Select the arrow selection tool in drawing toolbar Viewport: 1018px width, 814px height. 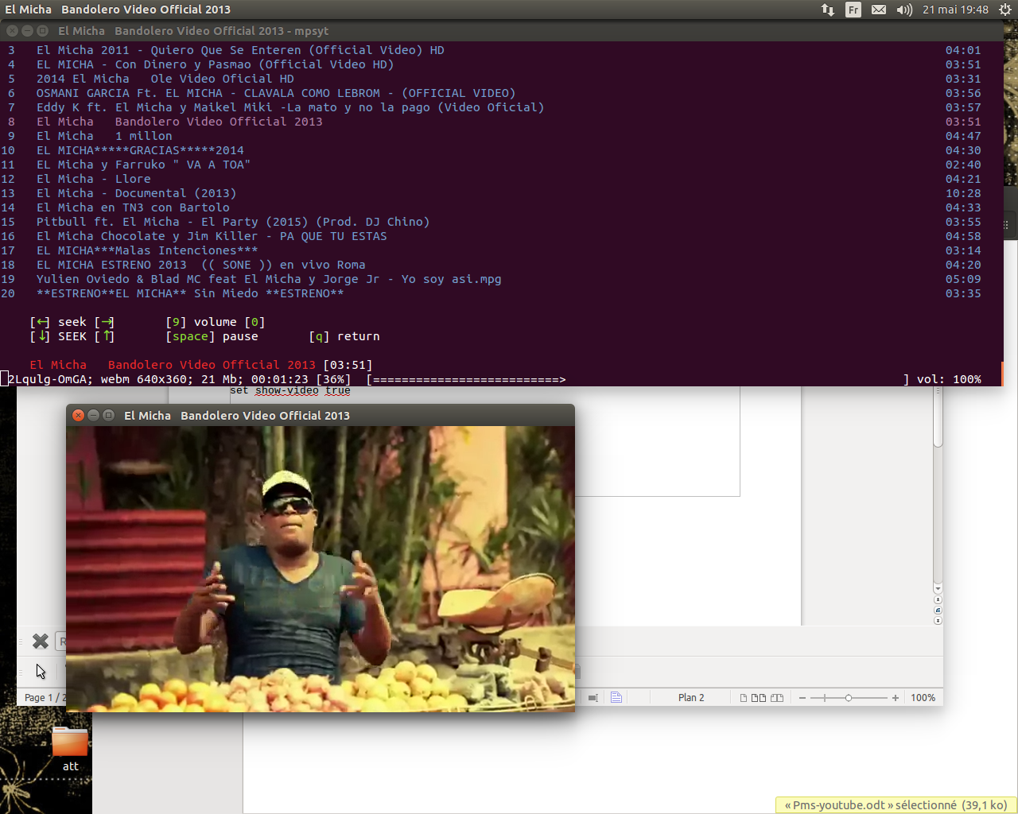pos(41,672)
